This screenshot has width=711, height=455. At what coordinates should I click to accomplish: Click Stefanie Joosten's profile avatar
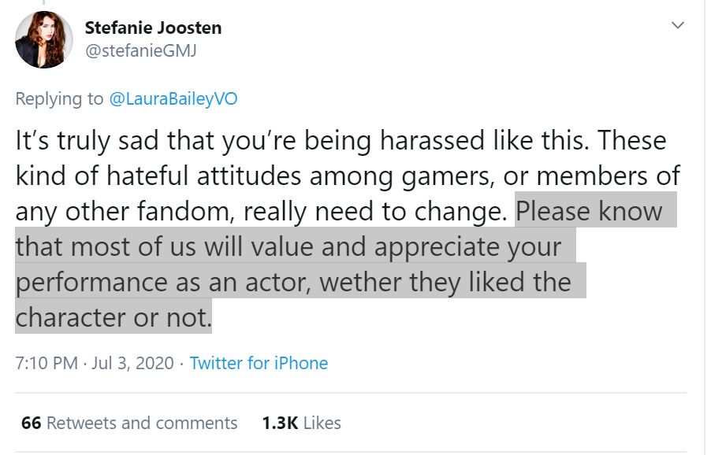(44, 40)
